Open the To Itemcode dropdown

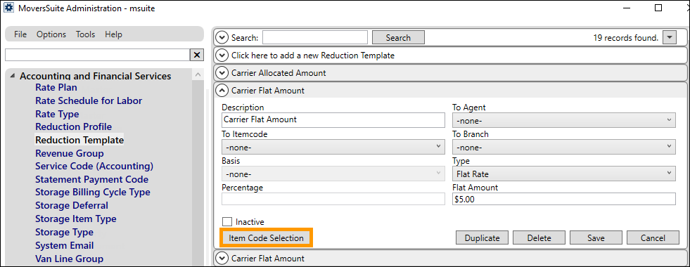(x=333, y=147)
